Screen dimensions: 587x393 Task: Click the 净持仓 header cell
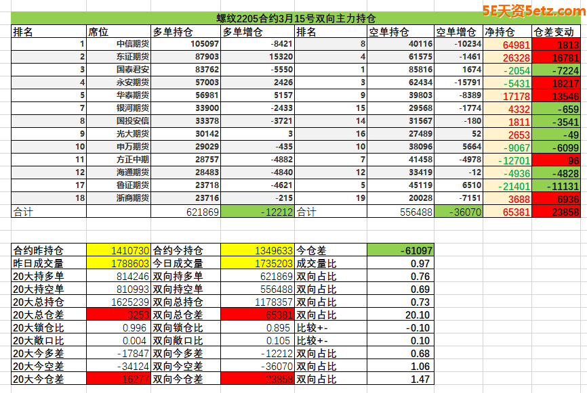(507, 32)
